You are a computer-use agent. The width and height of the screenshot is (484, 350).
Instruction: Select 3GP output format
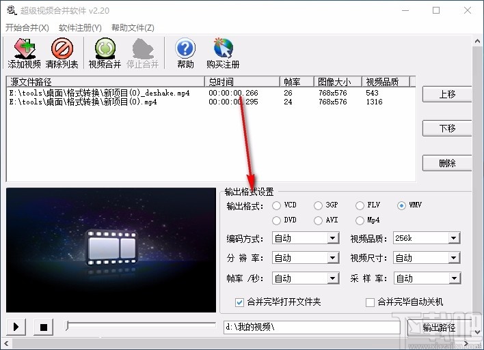tap(318, 205)
